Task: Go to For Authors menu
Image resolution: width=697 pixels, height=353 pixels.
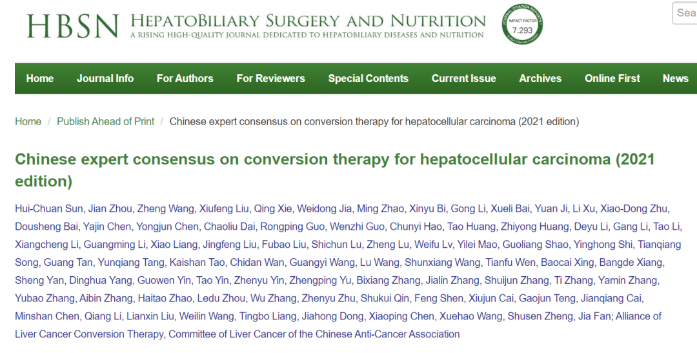Action: pos(185,79)
